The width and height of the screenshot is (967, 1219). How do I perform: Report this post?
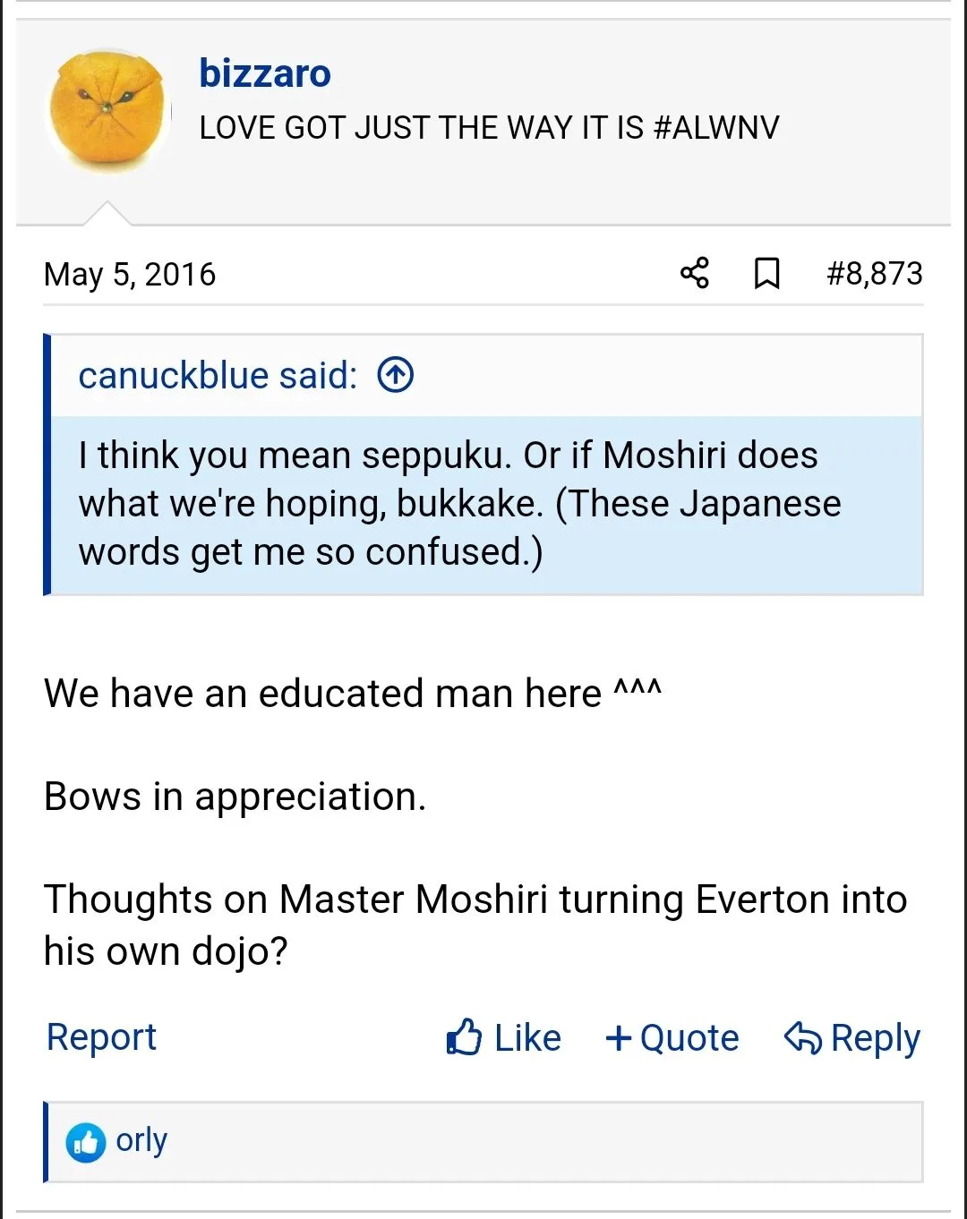[101, 1037]
